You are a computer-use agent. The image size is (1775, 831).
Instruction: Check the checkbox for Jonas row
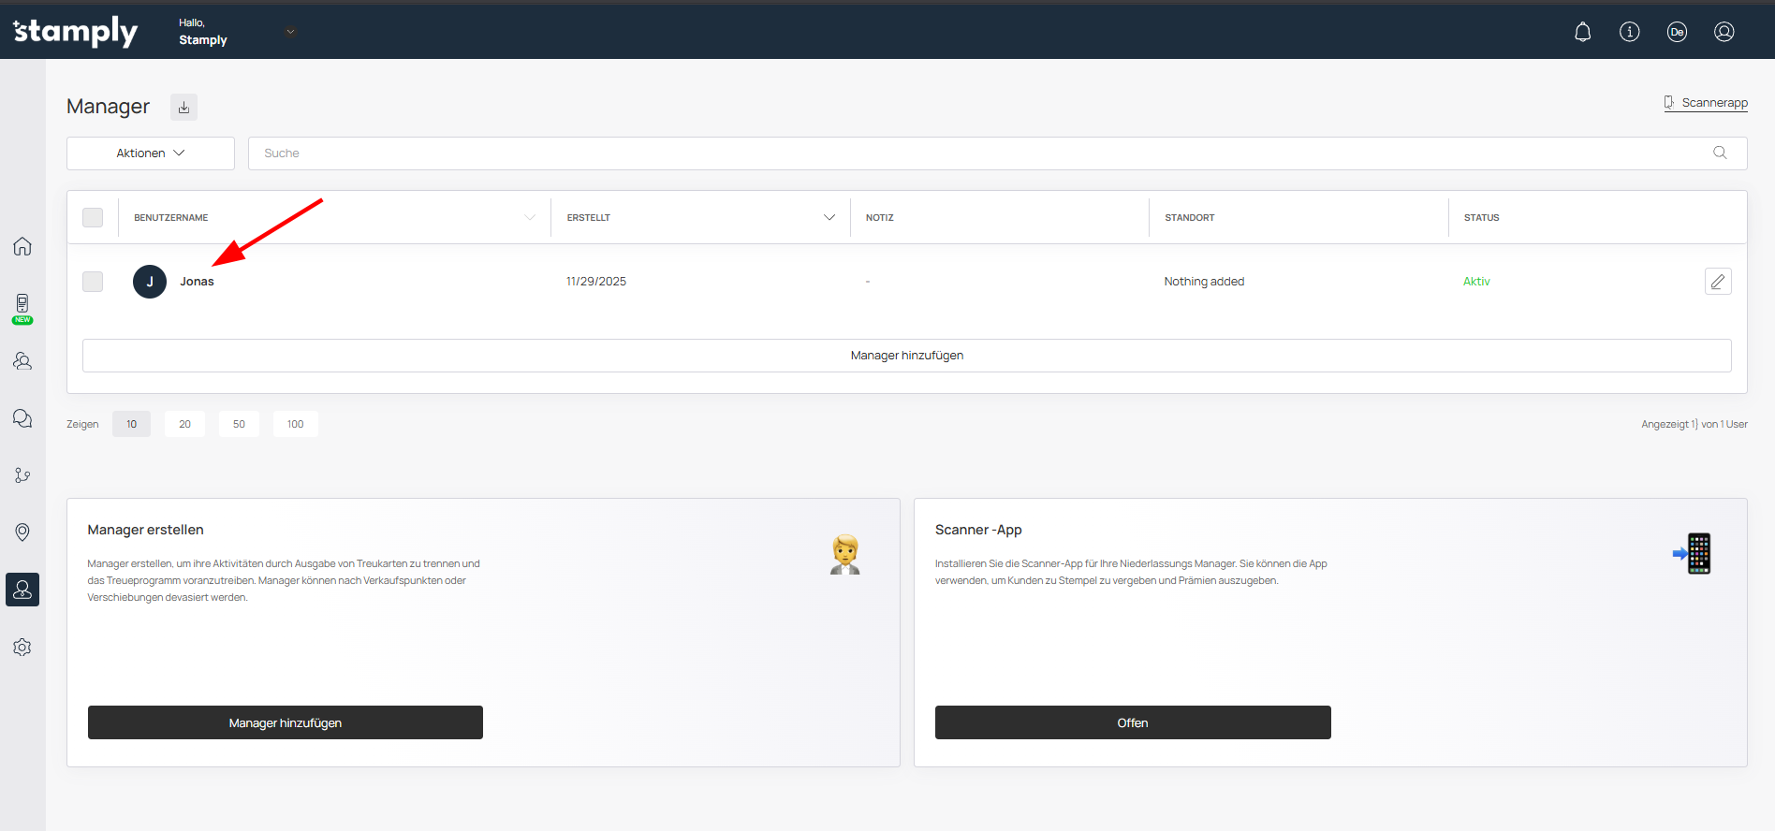pos(93,282)
